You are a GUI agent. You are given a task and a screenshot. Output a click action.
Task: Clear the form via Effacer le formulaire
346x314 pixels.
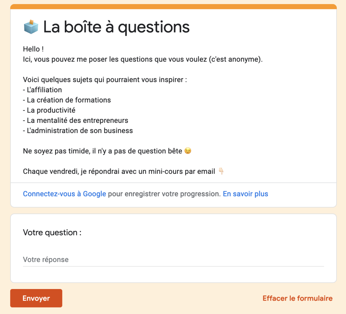pos(297,298)
